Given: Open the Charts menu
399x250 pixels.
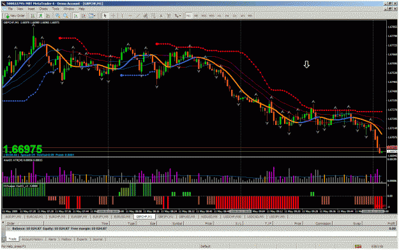Looking at the screenshot, I should [43, 9].
